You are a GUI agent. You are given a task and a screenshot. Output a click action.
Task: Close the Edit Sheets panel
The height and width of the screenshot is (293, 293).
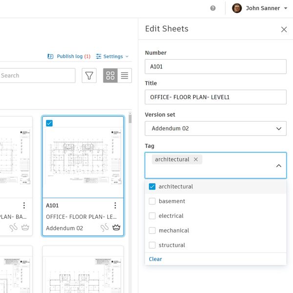click(284, 29)
